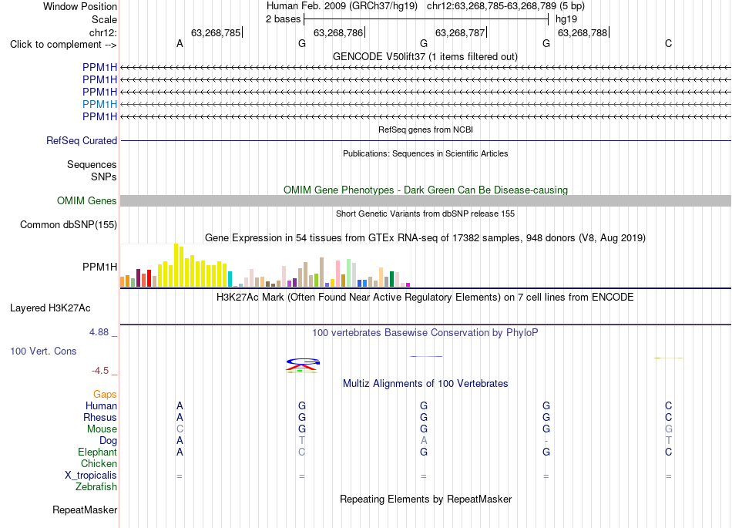Click the 4.88 PhyloP scale value

(x=99, y=332)
